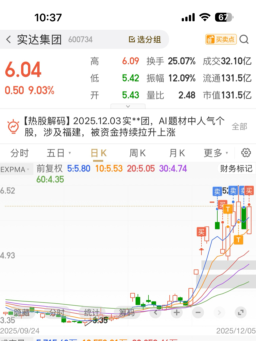Tap the low price 5.42
This screenshot has height=341, width=256.
pyautogui.click(x=130, y=78)
